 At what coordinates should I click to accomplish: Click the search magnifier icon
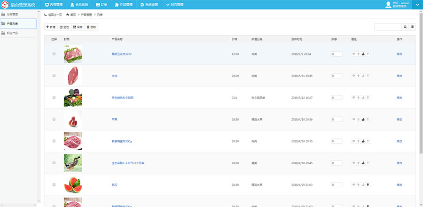[x=405, y=27]
